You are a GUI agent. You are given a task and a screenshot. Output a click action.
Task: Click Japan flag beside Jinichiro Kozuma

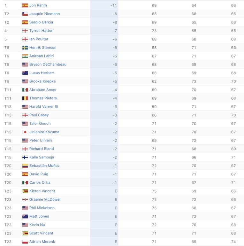pyautogui.click(x=25, y=132)
